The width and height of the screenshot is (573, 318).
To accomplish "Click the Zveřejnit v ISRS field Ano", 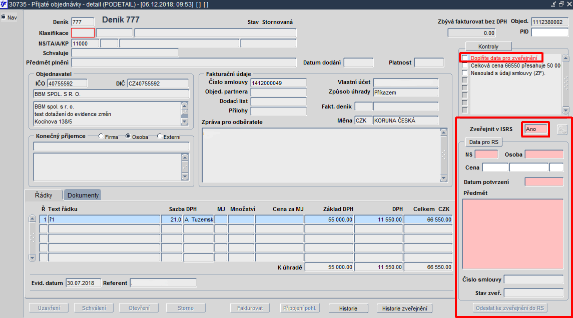I will point(536,129).
